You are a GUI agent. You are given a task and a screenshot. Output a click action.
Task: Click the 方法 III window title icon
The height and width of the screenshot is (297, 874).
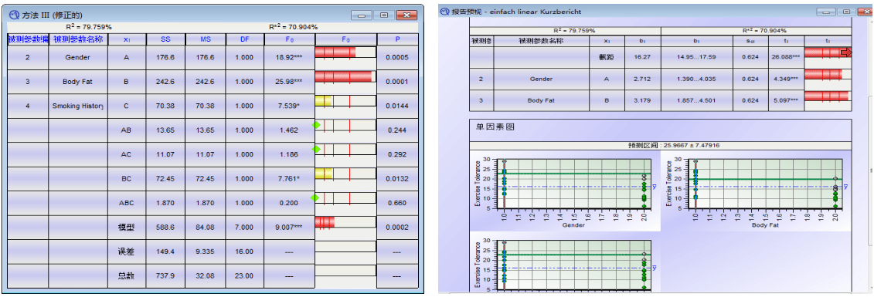click(x=15, y=15)
